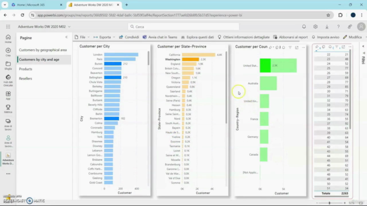
Task: Expand the Filtri pane
Action: click(x=363, y=46)
